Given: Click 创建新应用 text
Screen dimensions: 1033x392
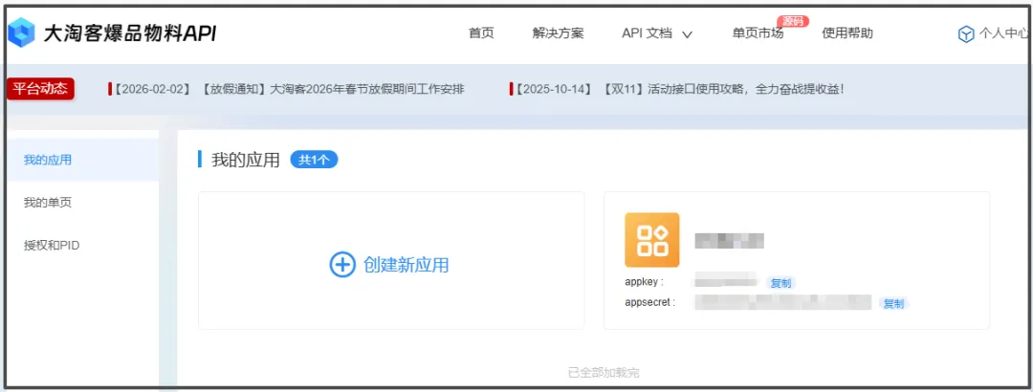Looking at the screenshot, I should 407,265.
